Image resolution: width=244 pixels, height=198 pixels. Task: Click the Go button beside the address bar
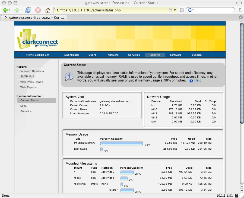pos(182,10)
